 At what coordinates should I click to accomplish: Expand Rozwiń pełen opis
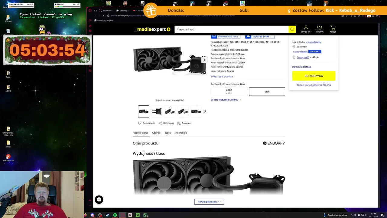pos(209,202)
